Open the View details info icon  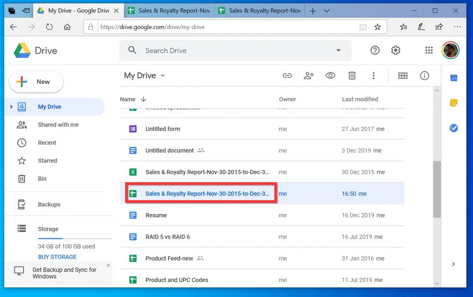point(424,76)
